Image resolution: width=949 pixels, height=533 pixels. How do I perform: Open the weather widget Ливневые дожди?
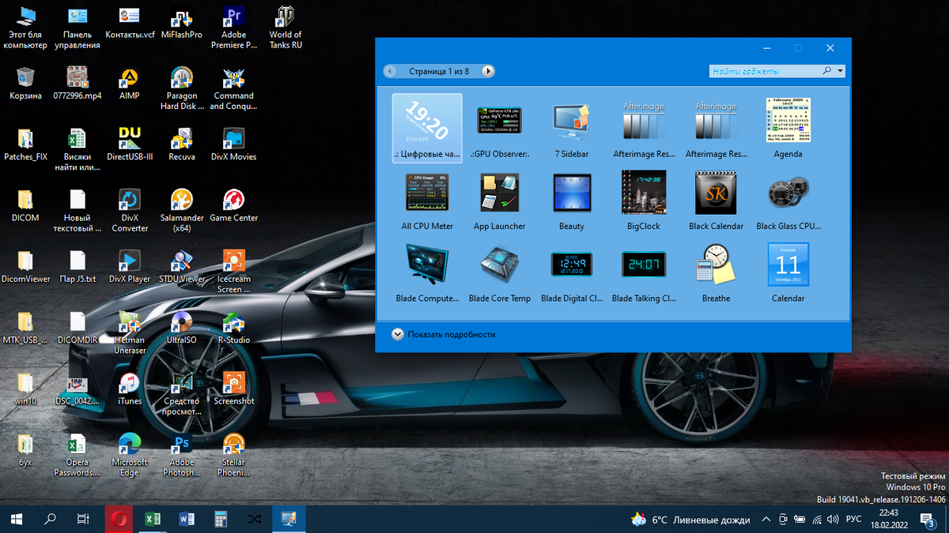click(x=690, y=520)
